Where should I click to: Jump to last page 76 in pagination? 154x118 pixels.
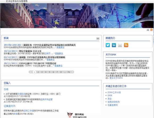point(69,72)
